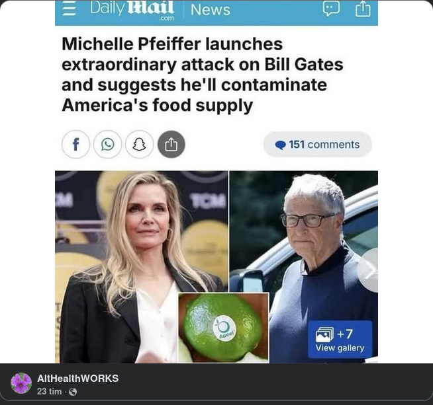Click the Michelle Pfeiffer headline text
This screenshot has height=405, width=433.
pos(203,75)
